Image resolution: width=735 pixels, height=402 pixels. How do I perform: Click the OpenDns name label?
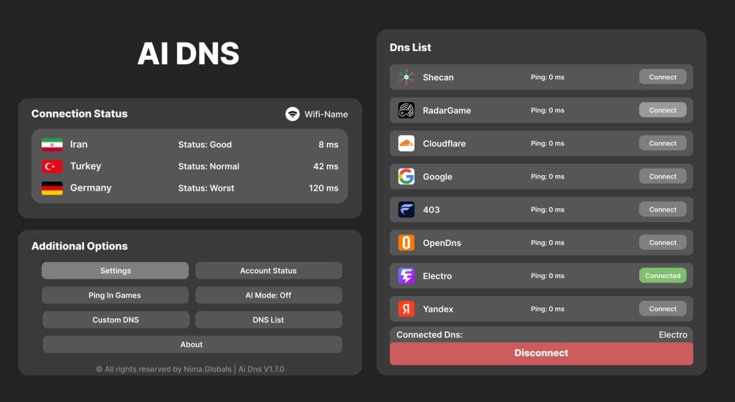click(442, 243)
